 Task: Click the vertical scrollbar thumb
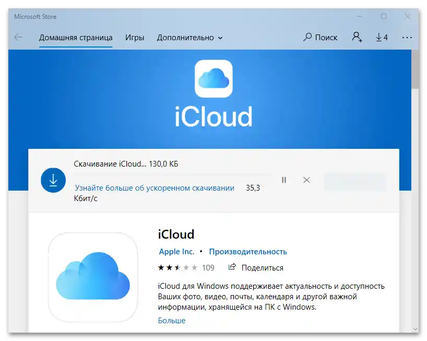(x=415, y=69)
